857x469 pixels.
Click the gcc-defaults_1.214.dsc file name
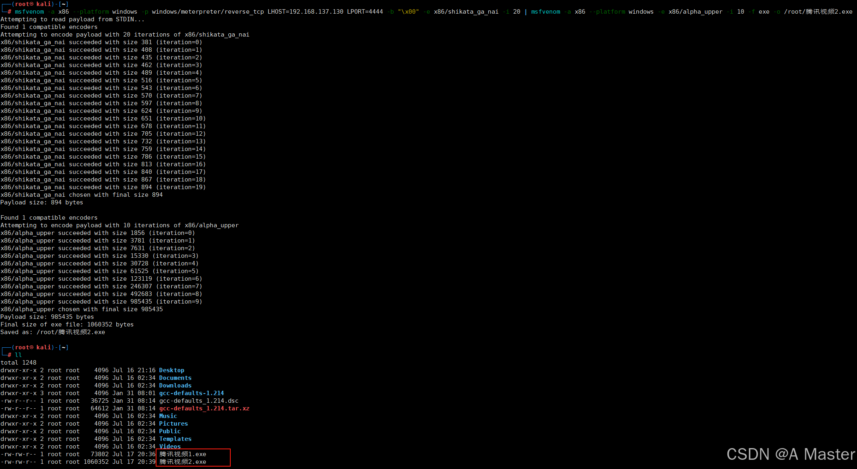point(199,401)
